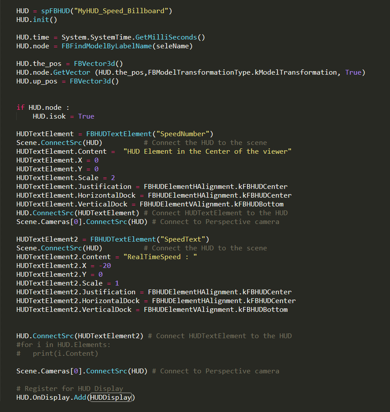Click the Add method on HUD.OnDisplay

80,398
